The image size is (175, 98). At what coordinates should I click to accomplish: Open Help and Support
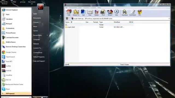coord(39,61)
